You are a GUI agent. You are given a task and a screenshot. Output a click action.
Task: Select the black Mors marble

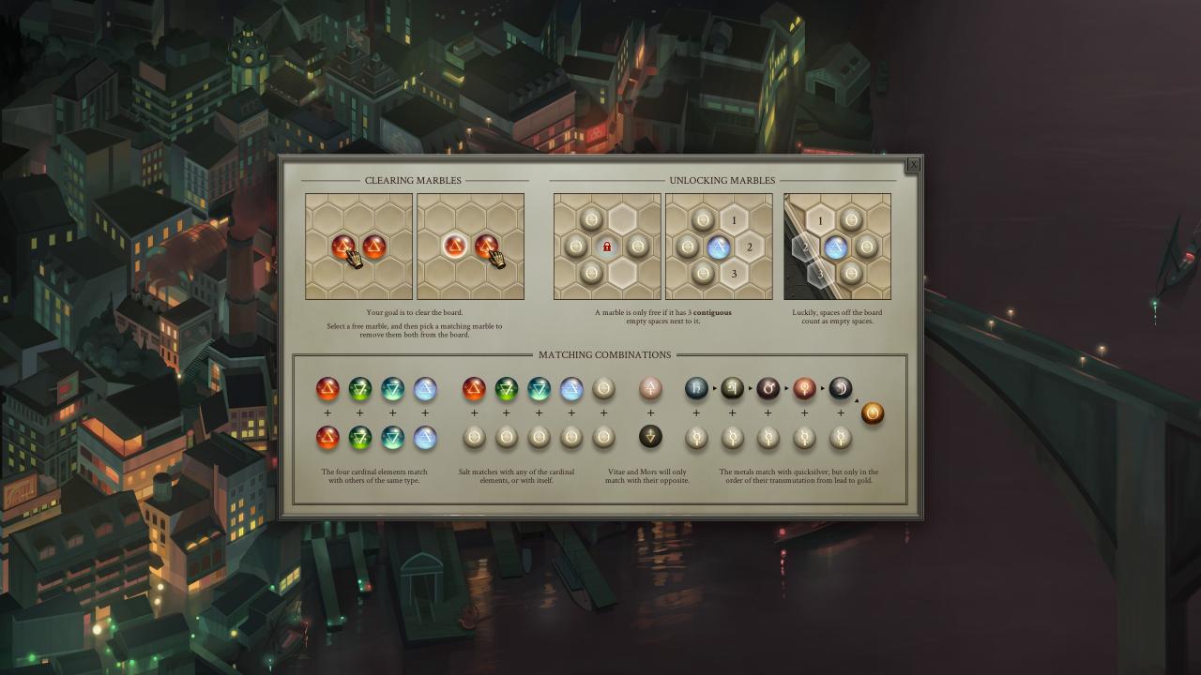coord(650,436)
